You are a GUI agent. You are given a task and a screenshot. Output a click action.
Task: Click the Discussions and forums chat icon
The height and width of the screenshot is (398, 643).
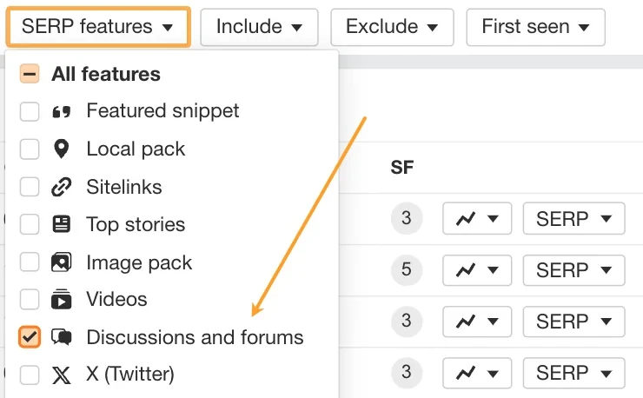point(62,337)
